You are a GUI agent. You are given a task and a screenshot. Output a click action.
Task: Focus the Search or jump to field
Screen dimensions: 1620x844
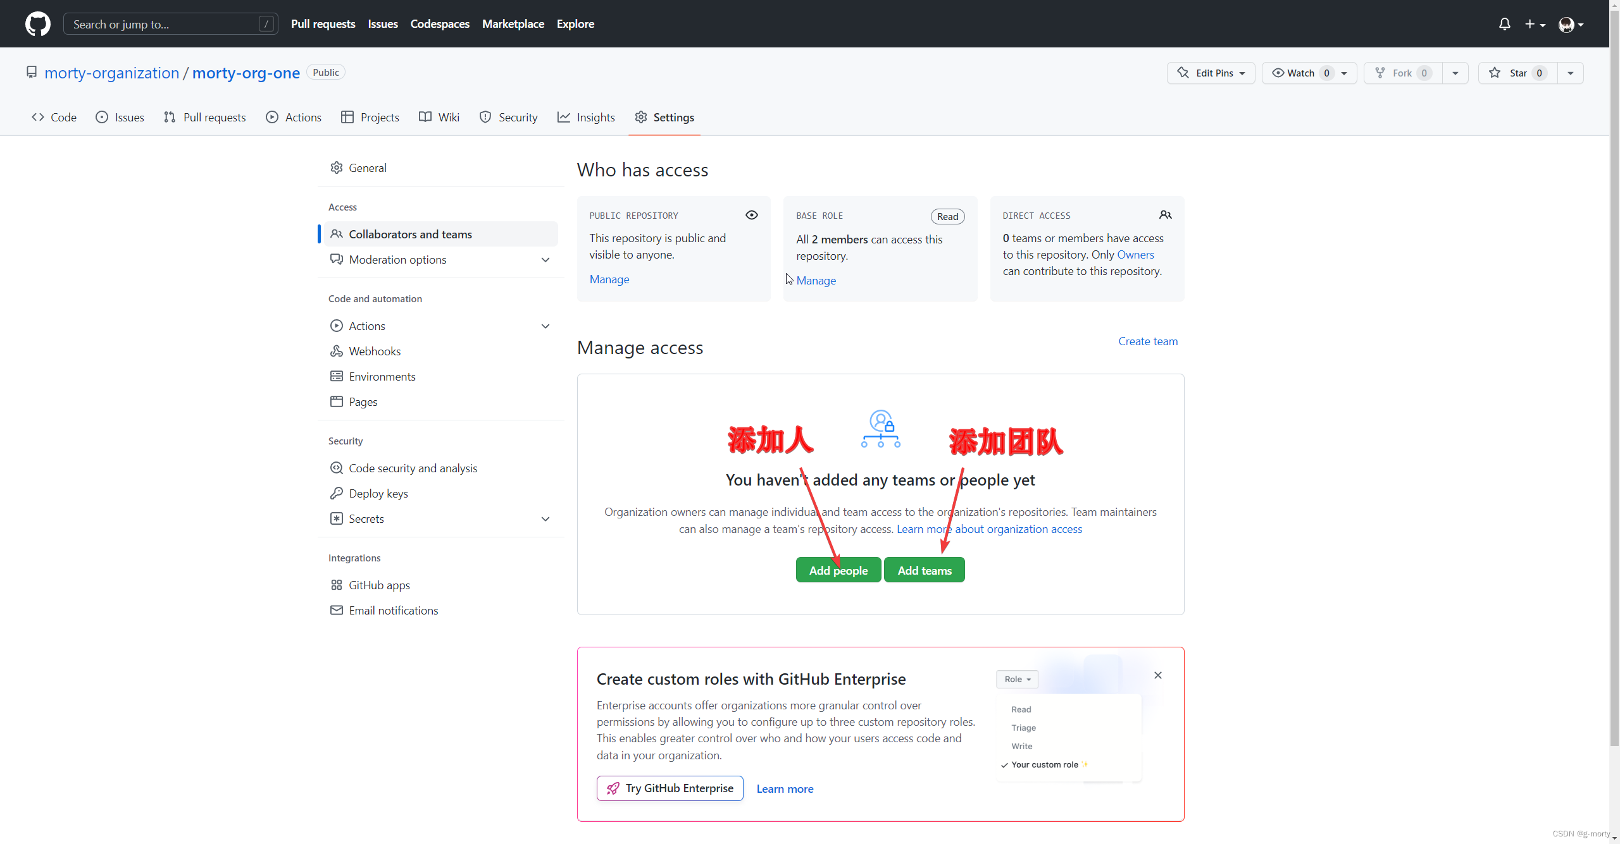[171, 24]
